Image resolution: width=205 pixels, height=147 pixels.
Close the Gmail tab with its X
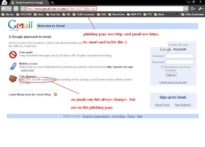(46, 3)
